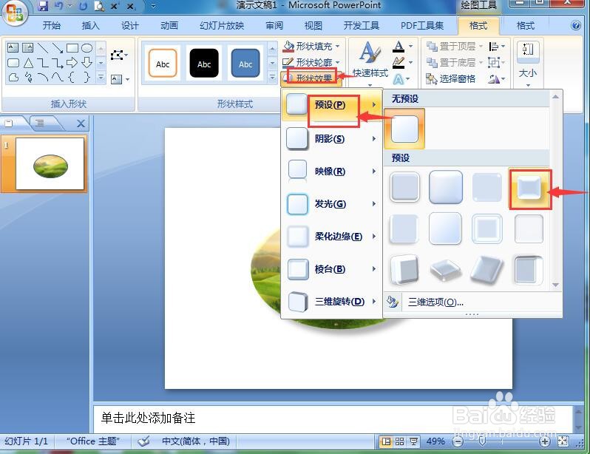This screenshot has height=454, width=590.
Task: Fit slide to current window icon
Action: (563, 441)
